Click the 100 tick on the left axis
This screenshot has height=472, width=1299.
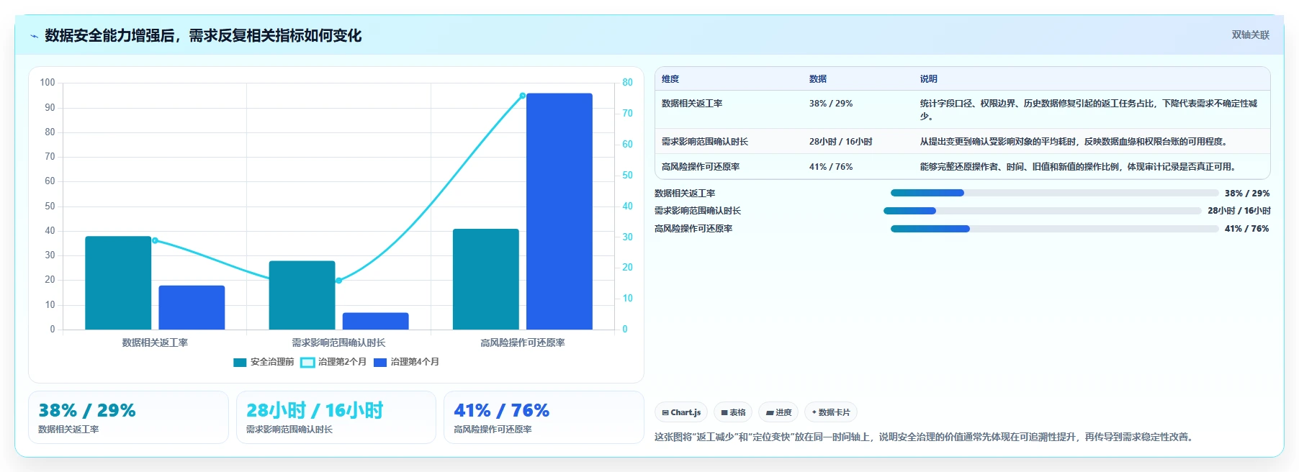click(x=48, y=83)
